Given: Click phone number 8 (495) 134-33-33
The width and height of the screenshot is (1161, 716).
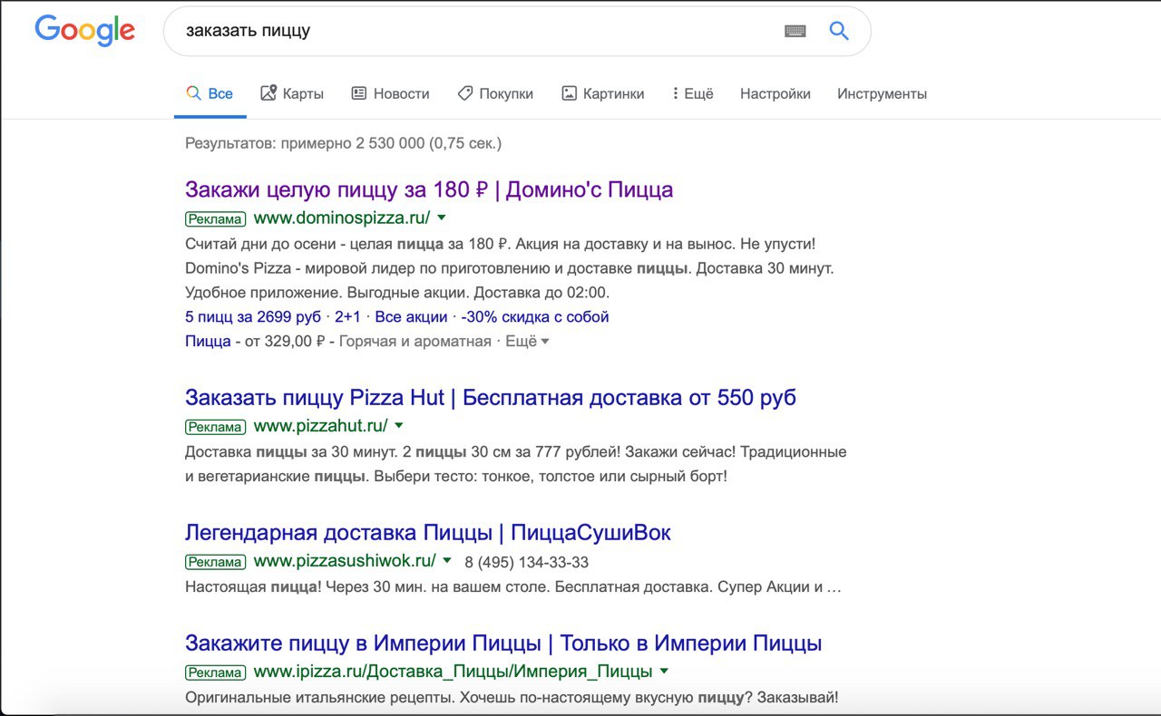Looking at the screenshot, I should [x=527, y=562].
